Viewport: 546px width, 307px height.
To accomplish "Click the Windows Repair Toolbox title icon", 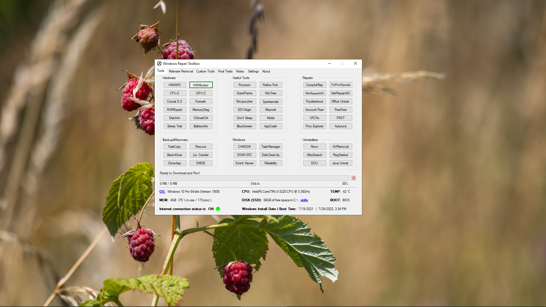I will tap(159, 63).
